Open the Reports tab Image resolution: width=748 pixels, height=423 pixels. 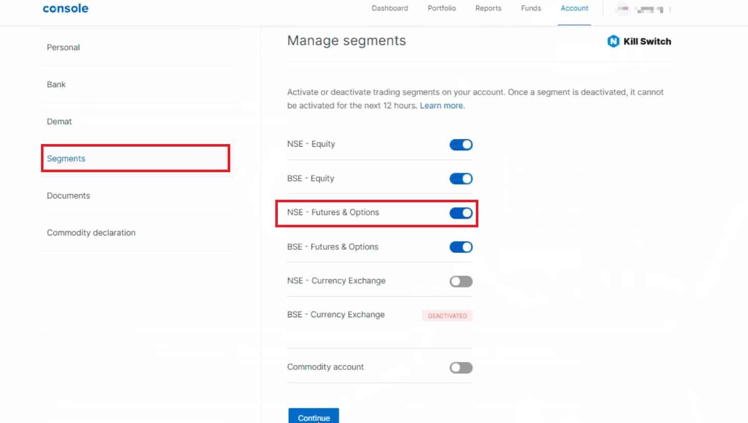(x=488, y=8)
